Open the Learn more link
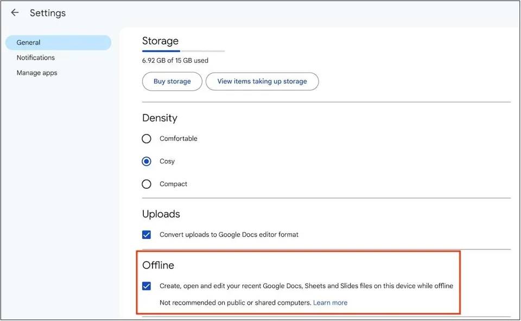Screen dimensions: 521x321 pyautogui.click(x=330, y=303)
